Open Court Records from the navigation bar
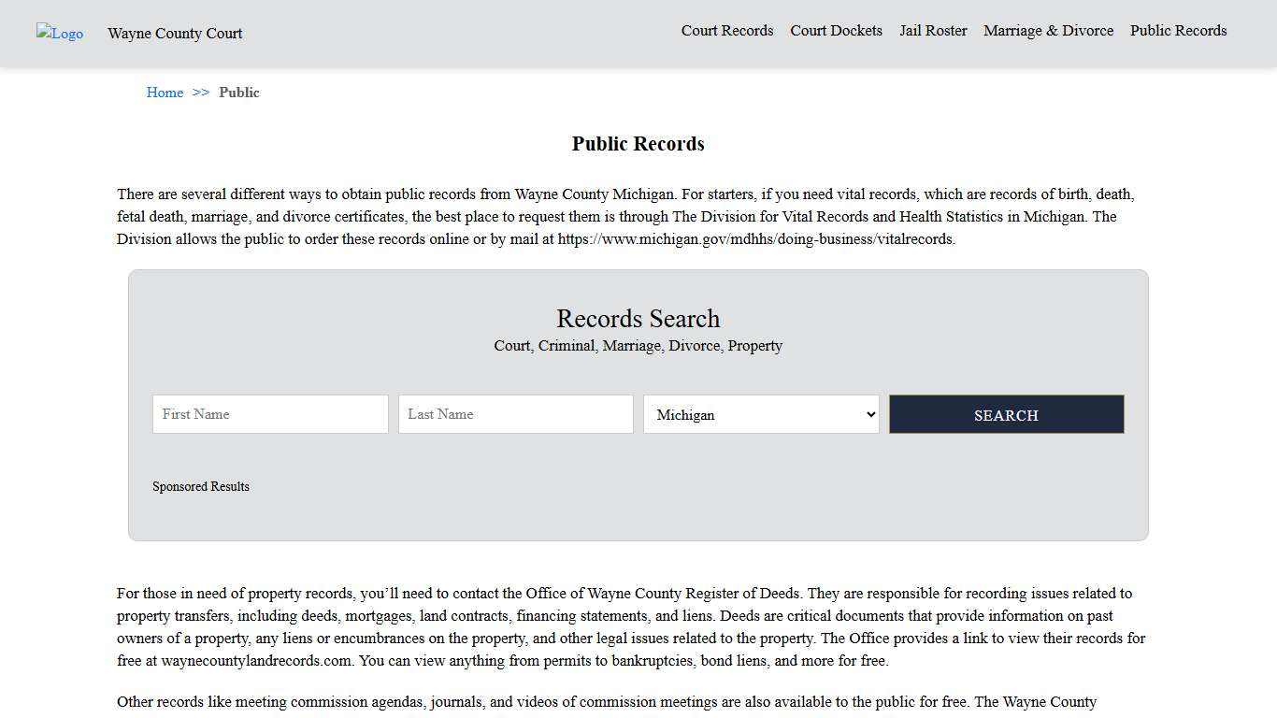 coord(726,31)
